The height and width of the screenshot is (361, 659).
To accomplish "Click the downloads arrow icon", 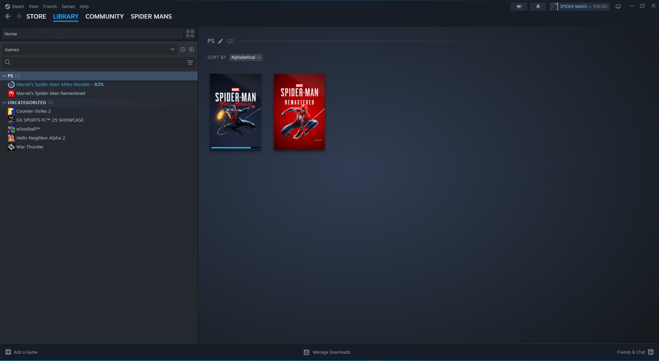I will click(306, 352).
